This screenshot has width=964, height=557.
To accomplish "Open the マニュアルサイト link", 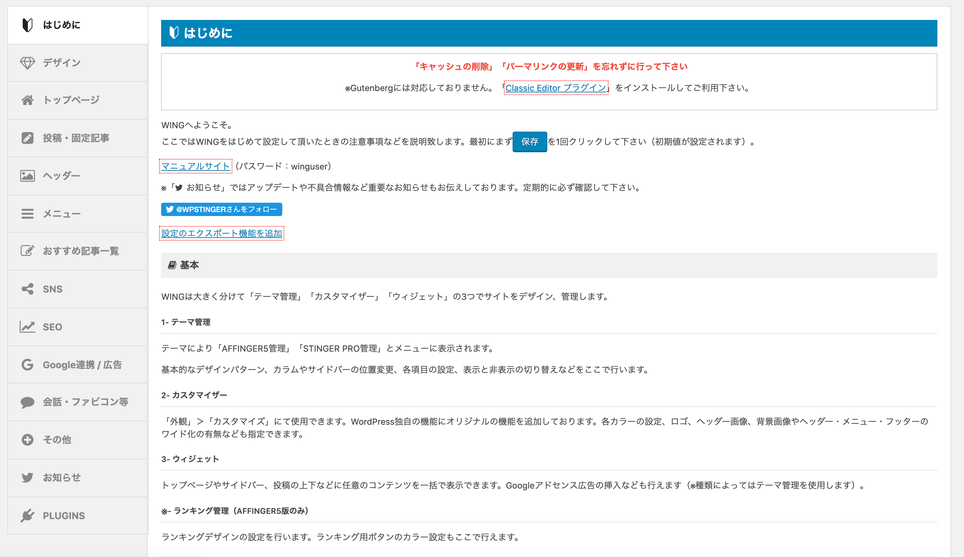I will [195, 166].
